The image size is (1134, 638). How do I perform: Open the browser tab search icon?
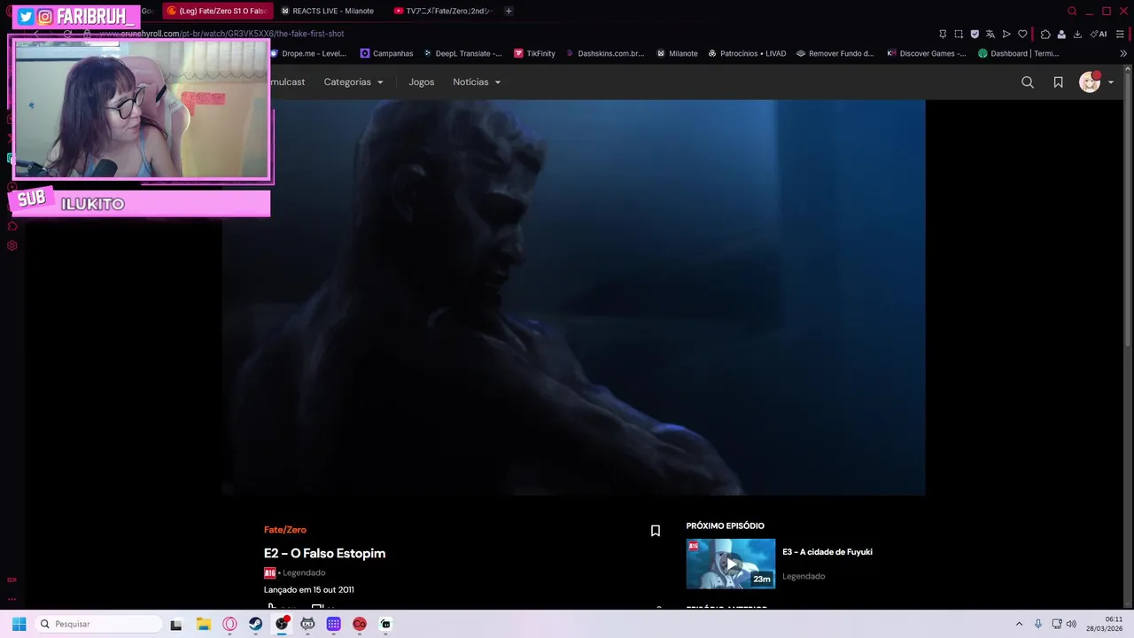pos(1072,11)
